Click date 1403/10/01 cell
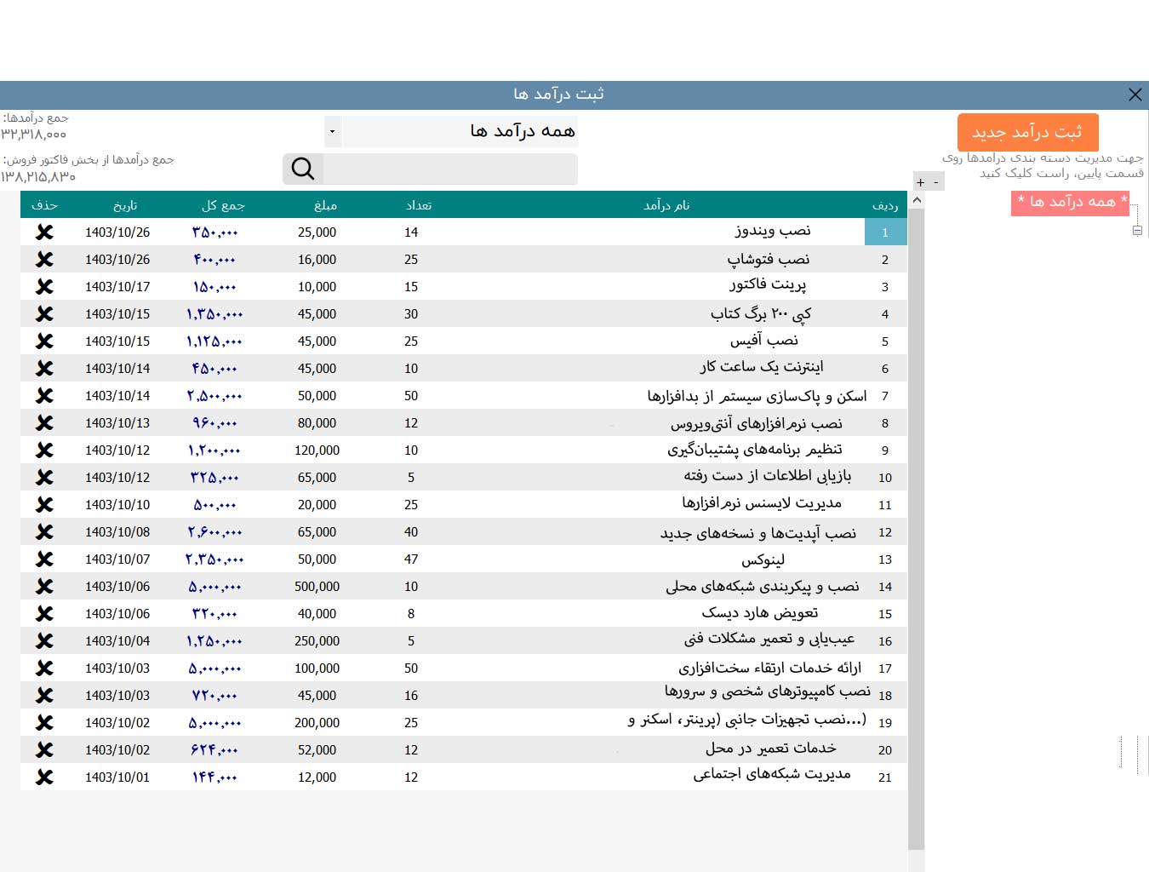1149x872 pixels. 117,777
